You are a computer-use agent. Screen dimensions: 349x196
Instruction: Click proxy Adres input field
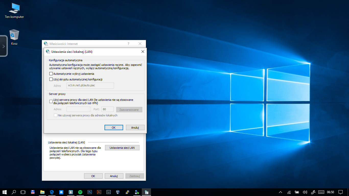[78, 109]
